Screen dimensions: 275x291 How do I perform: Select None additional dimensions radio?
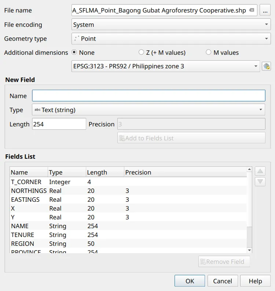[x=74, y=52]
